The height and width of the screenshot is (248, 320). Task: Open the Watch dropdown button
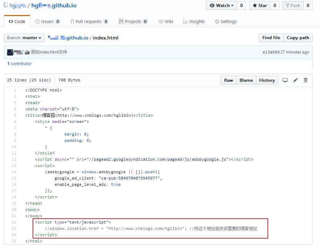(x=222, y=6)
